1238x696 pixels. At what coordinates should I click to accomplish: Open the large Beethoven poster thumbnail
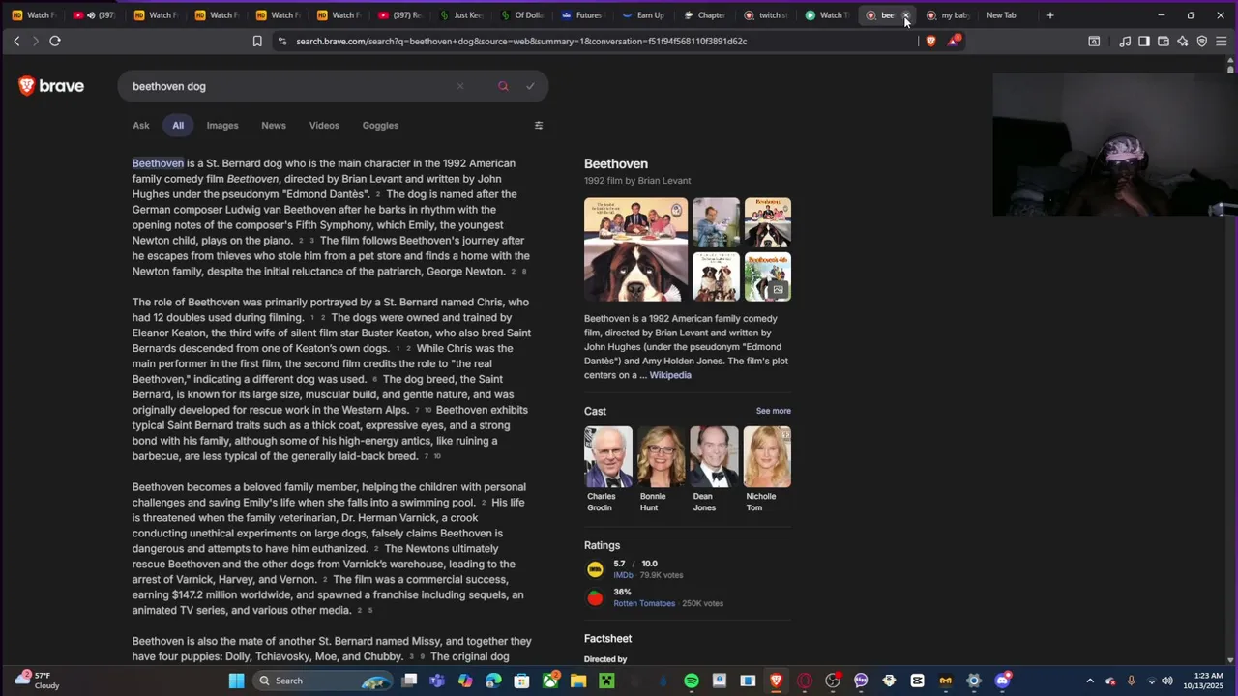tap(635, 249)
